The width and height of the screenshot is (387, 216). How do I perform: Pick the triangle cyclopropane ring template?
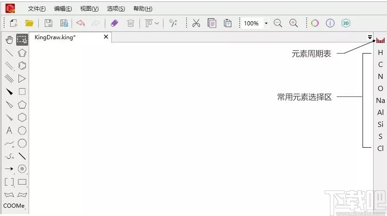pos(22,78)
